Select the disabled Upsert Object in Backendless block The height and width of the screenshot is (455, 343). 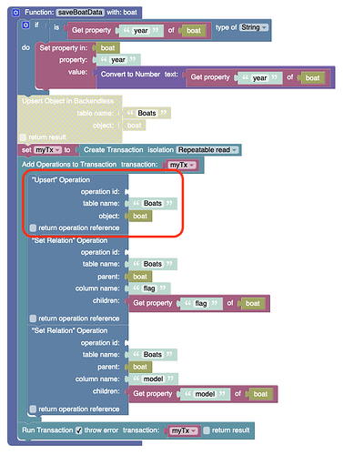coord(68,101)
